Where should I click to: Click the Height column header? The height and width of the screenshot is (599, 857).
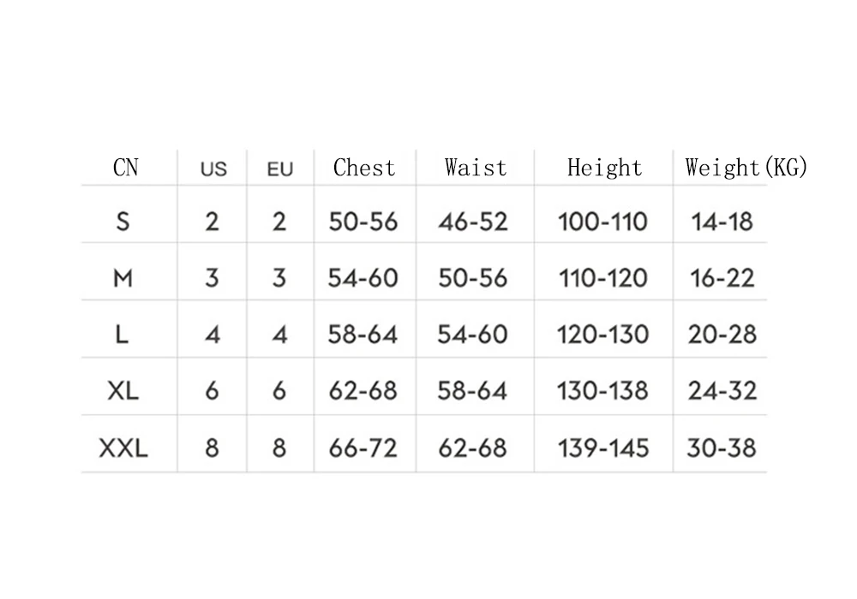[604, 168]
